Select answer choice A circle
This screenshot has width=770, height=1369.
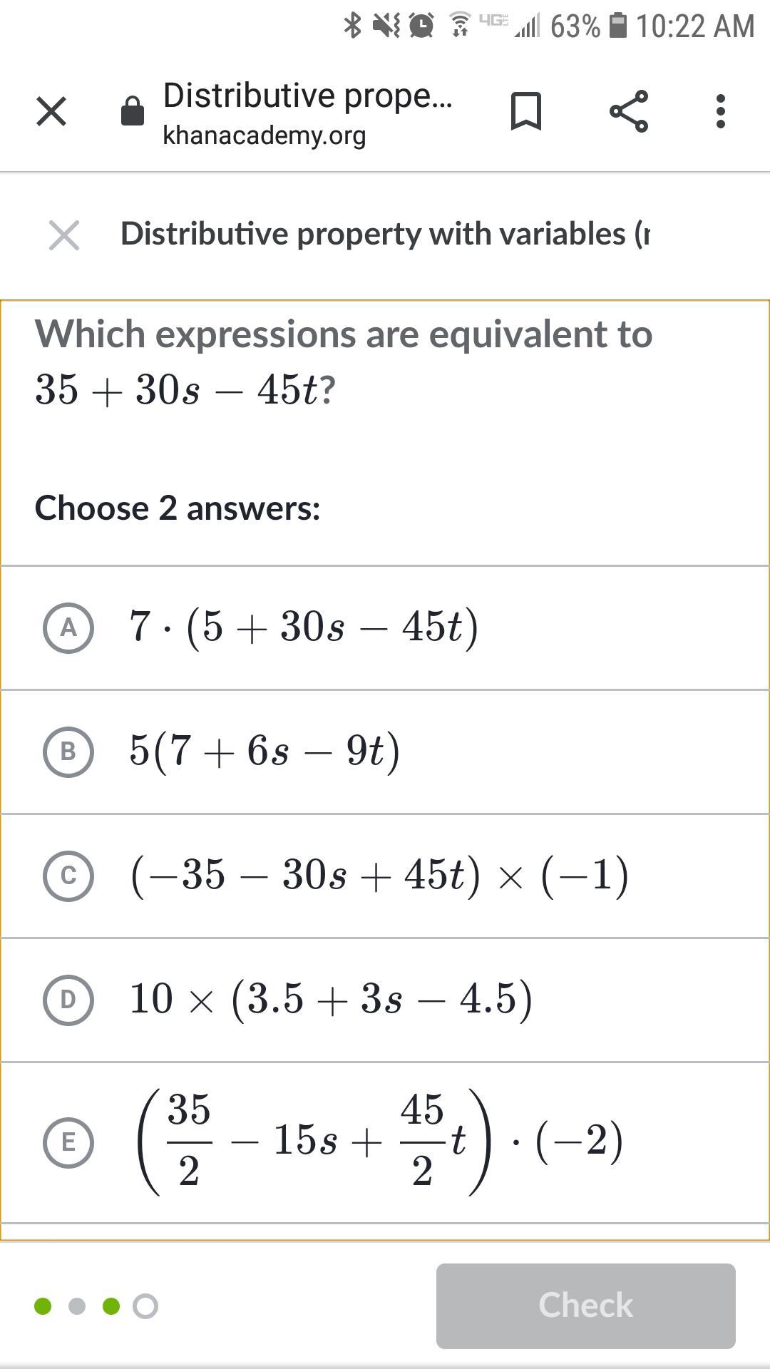coord(68,627)
